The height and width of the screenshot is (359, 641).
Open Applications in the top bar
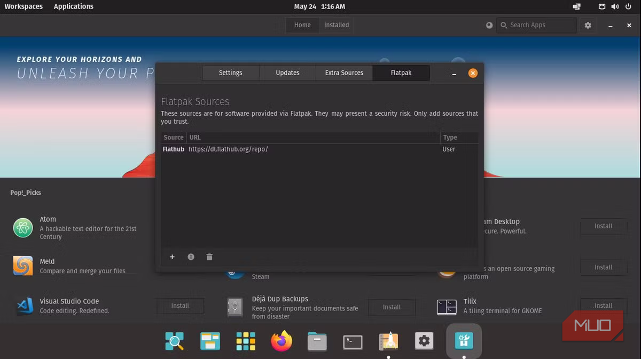click(74, 6)
